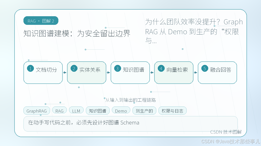Click arrow between 向量检索 and 融合回答
261x146 pixels.
[195, 72]
